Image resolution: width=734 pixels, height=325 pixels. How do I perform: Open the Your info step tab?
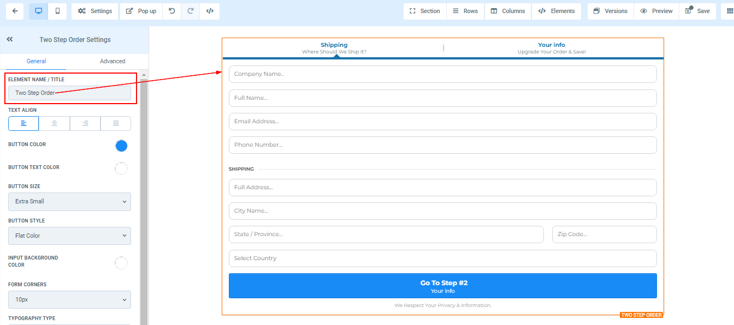click(551, 48)
